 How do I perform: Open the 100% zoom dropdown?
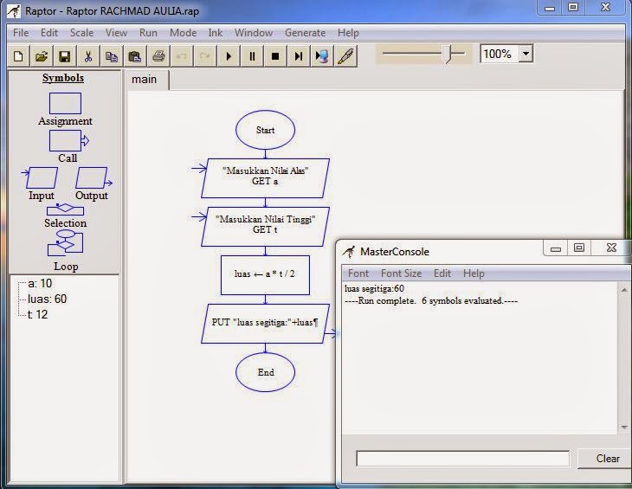526,53
